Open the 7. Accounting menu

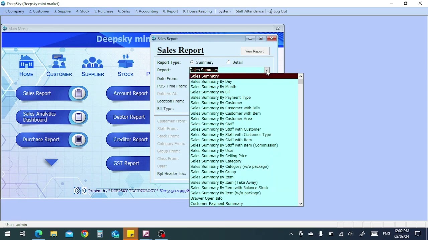point(146,11)
